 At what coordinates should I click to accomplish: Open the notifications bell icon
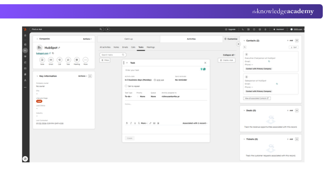pyautogui.click(x=265, y=29)
